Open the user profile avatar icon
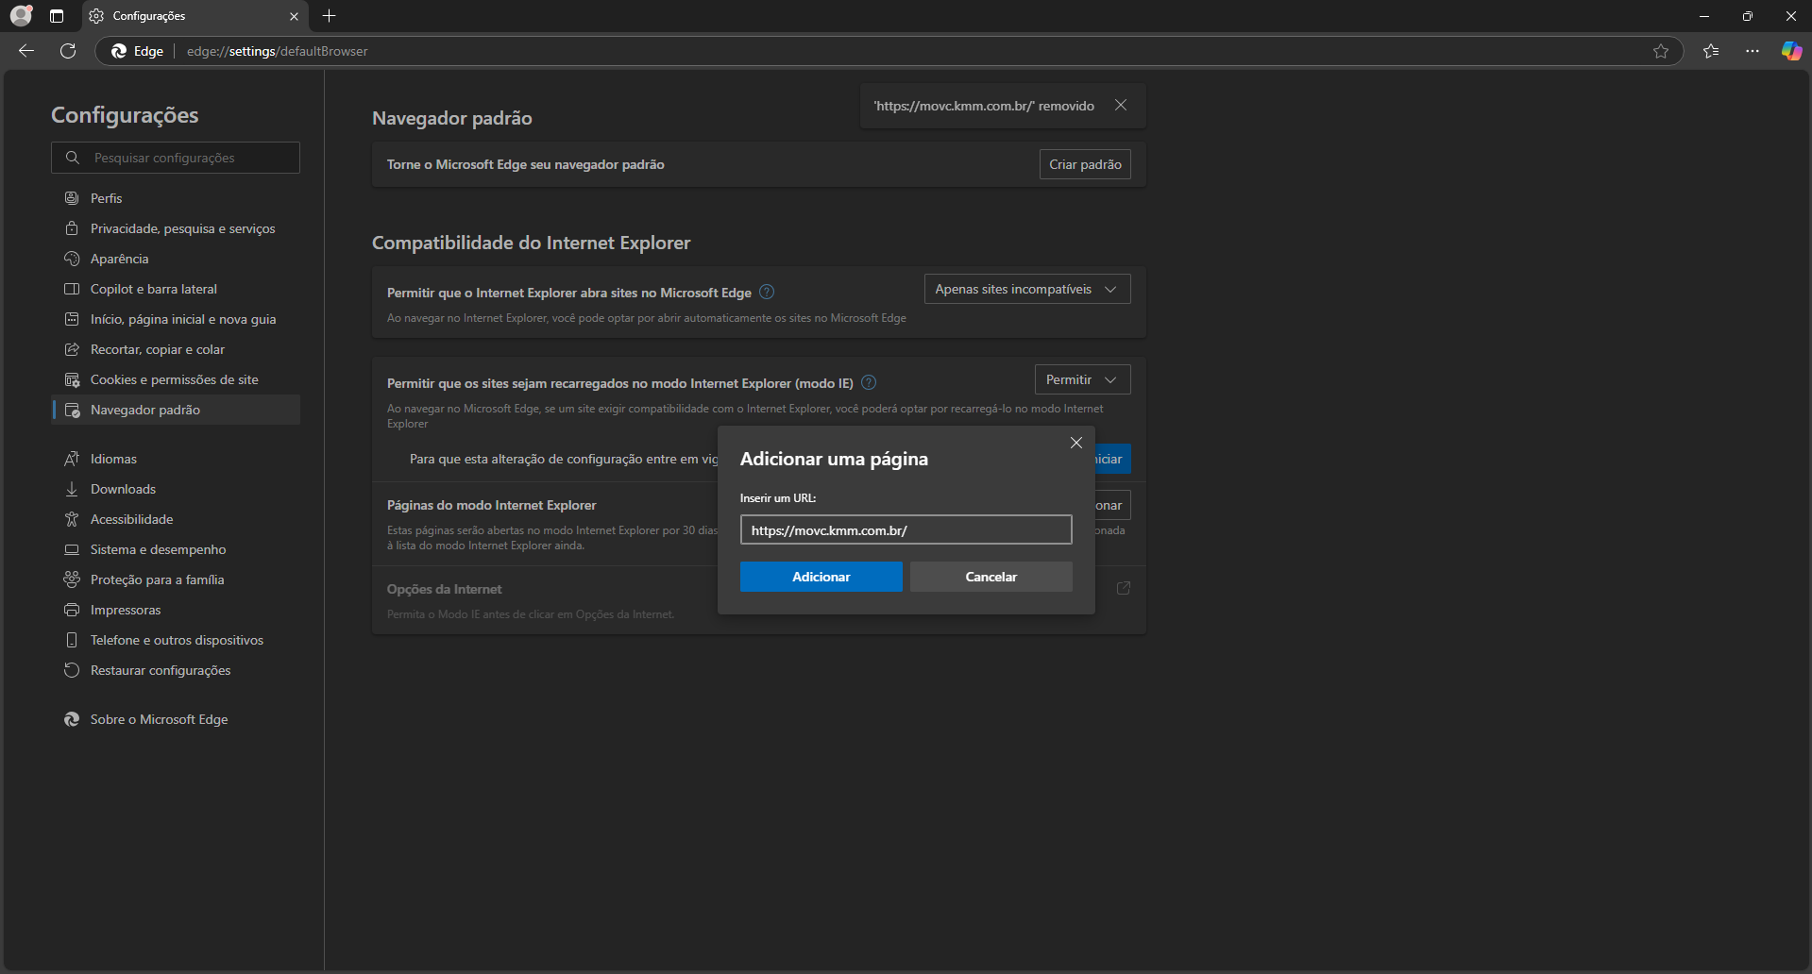Viewport: 1812px width, 974px height. click(21, 16)
